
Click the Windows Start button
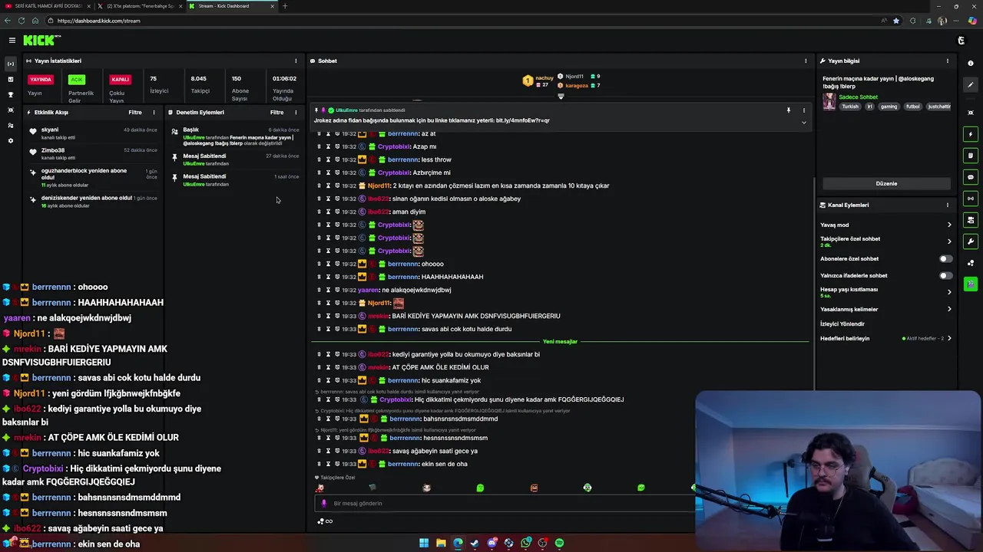coord(424,543)
